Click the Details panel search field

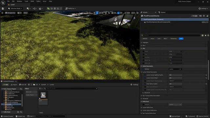[x=171, y=35]
